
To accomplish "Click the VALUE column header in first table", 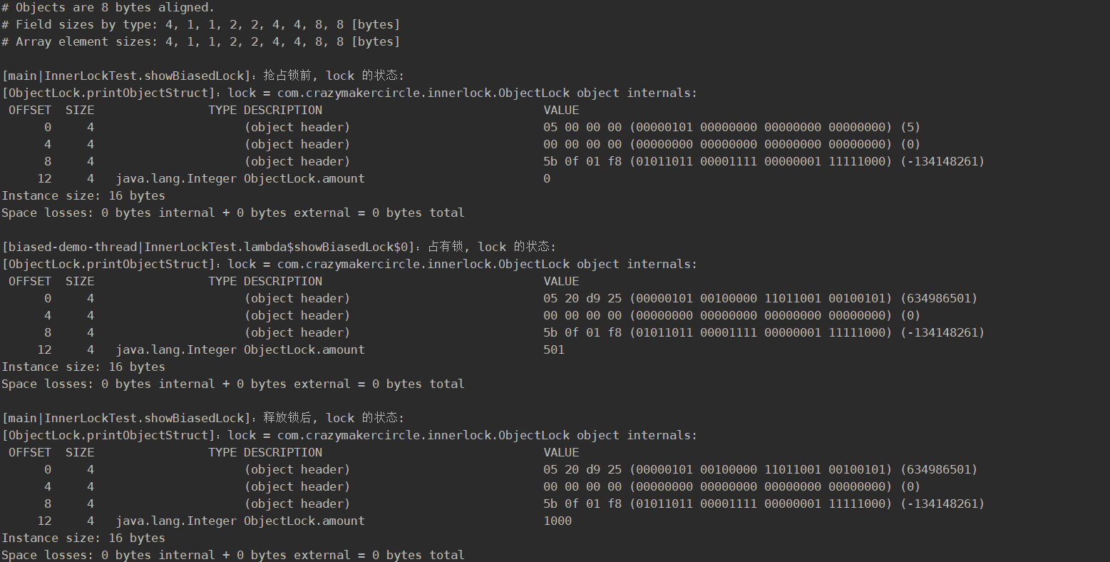I will click(561, 110).
